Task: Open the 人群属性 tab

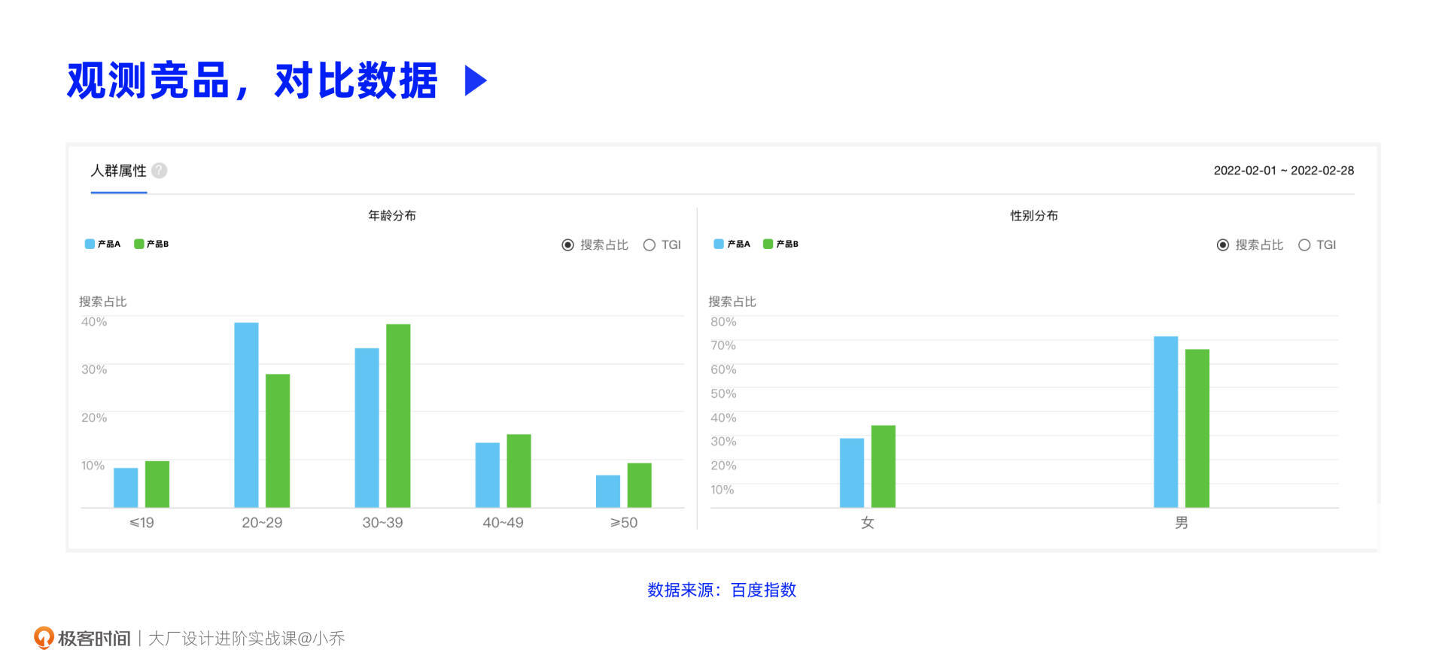Action: click(118, 172)
